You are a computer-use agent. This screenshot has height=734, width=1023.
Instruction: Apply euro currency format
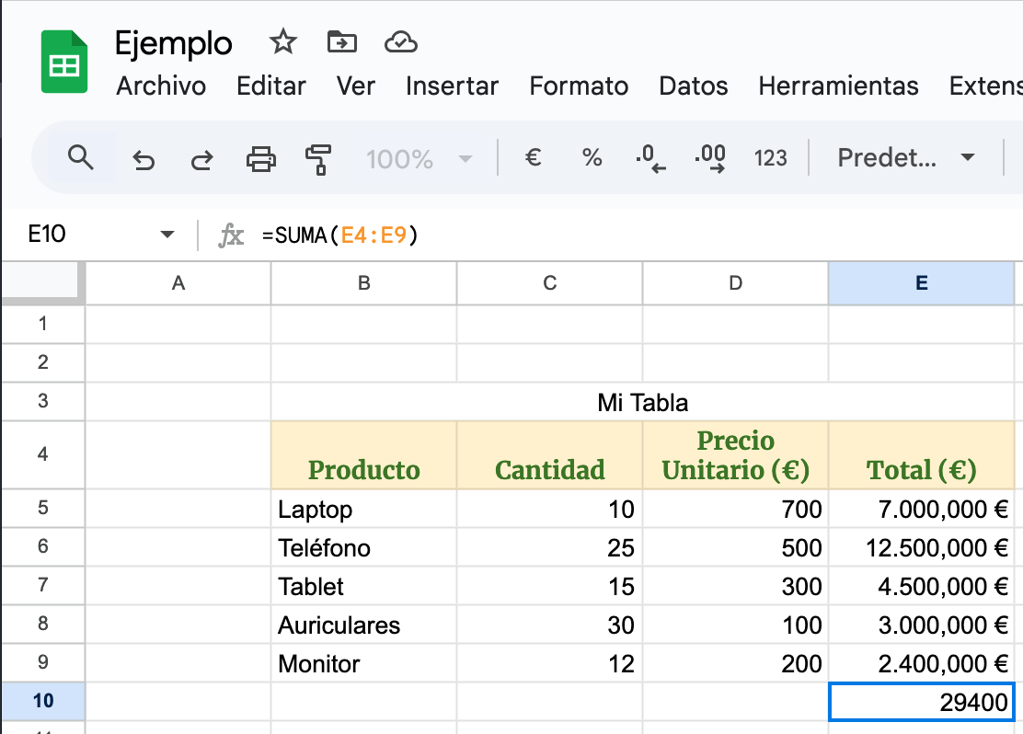[532, 158]
